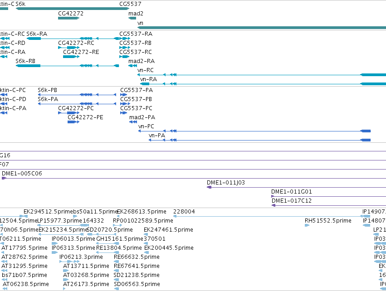Image resolution: width=386 pixels, height=291 pixels.
Task: Select the EK268613.5prime EST label
Action: tap(142, 212)
